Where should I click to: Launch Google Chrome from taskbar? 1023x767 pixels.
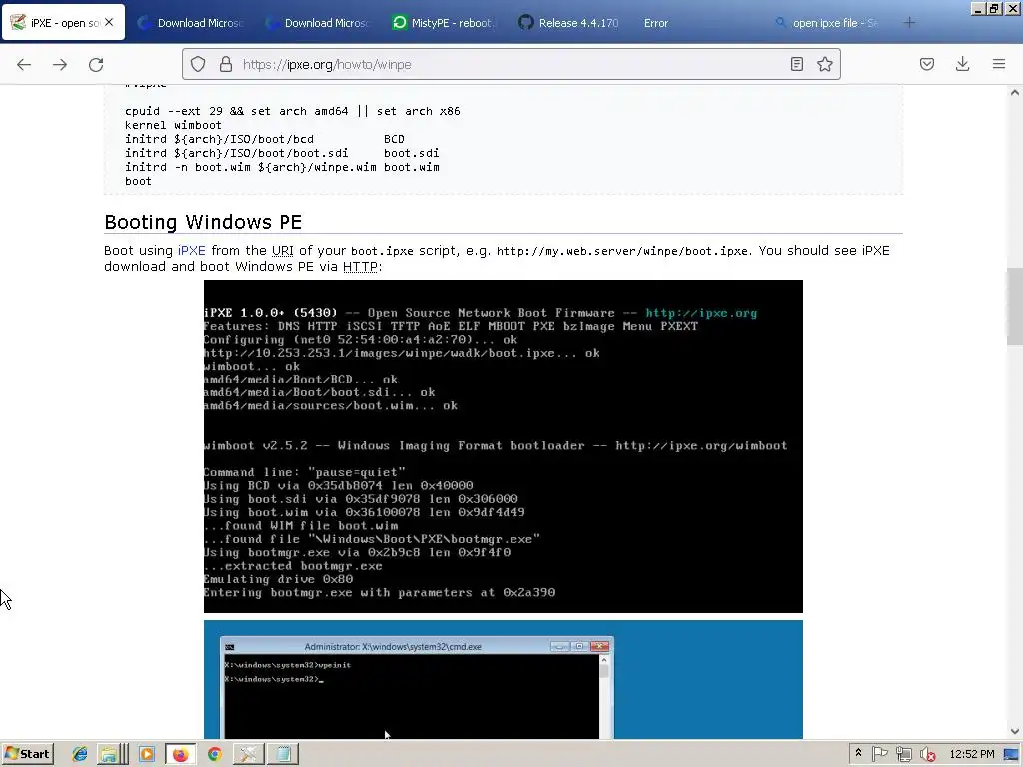pos(214,755)
